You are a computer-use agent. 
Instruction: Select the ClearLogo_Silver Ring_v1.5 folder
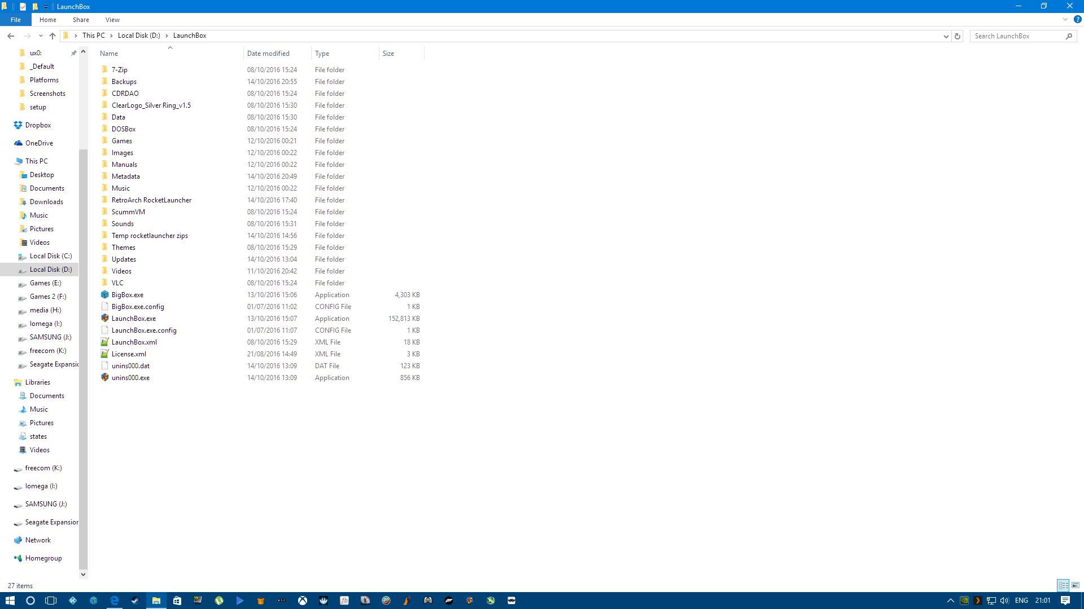pyautogui.click(x=151, y=105)
